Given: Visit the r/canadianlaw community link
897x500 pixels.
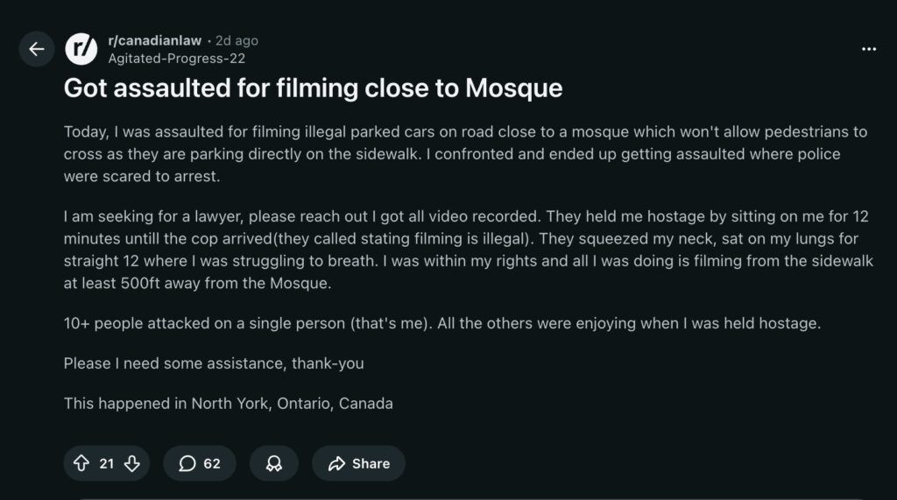Looking at the screenshot, I should pos(154,40).
